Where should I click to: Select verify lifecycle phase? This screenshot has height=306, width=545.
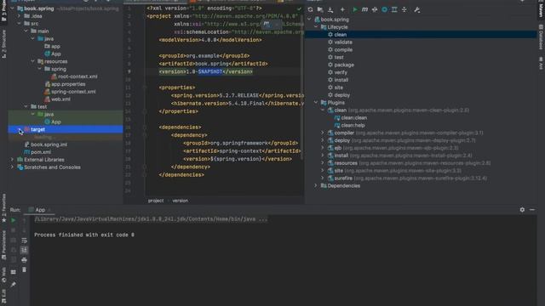[341, 72]
